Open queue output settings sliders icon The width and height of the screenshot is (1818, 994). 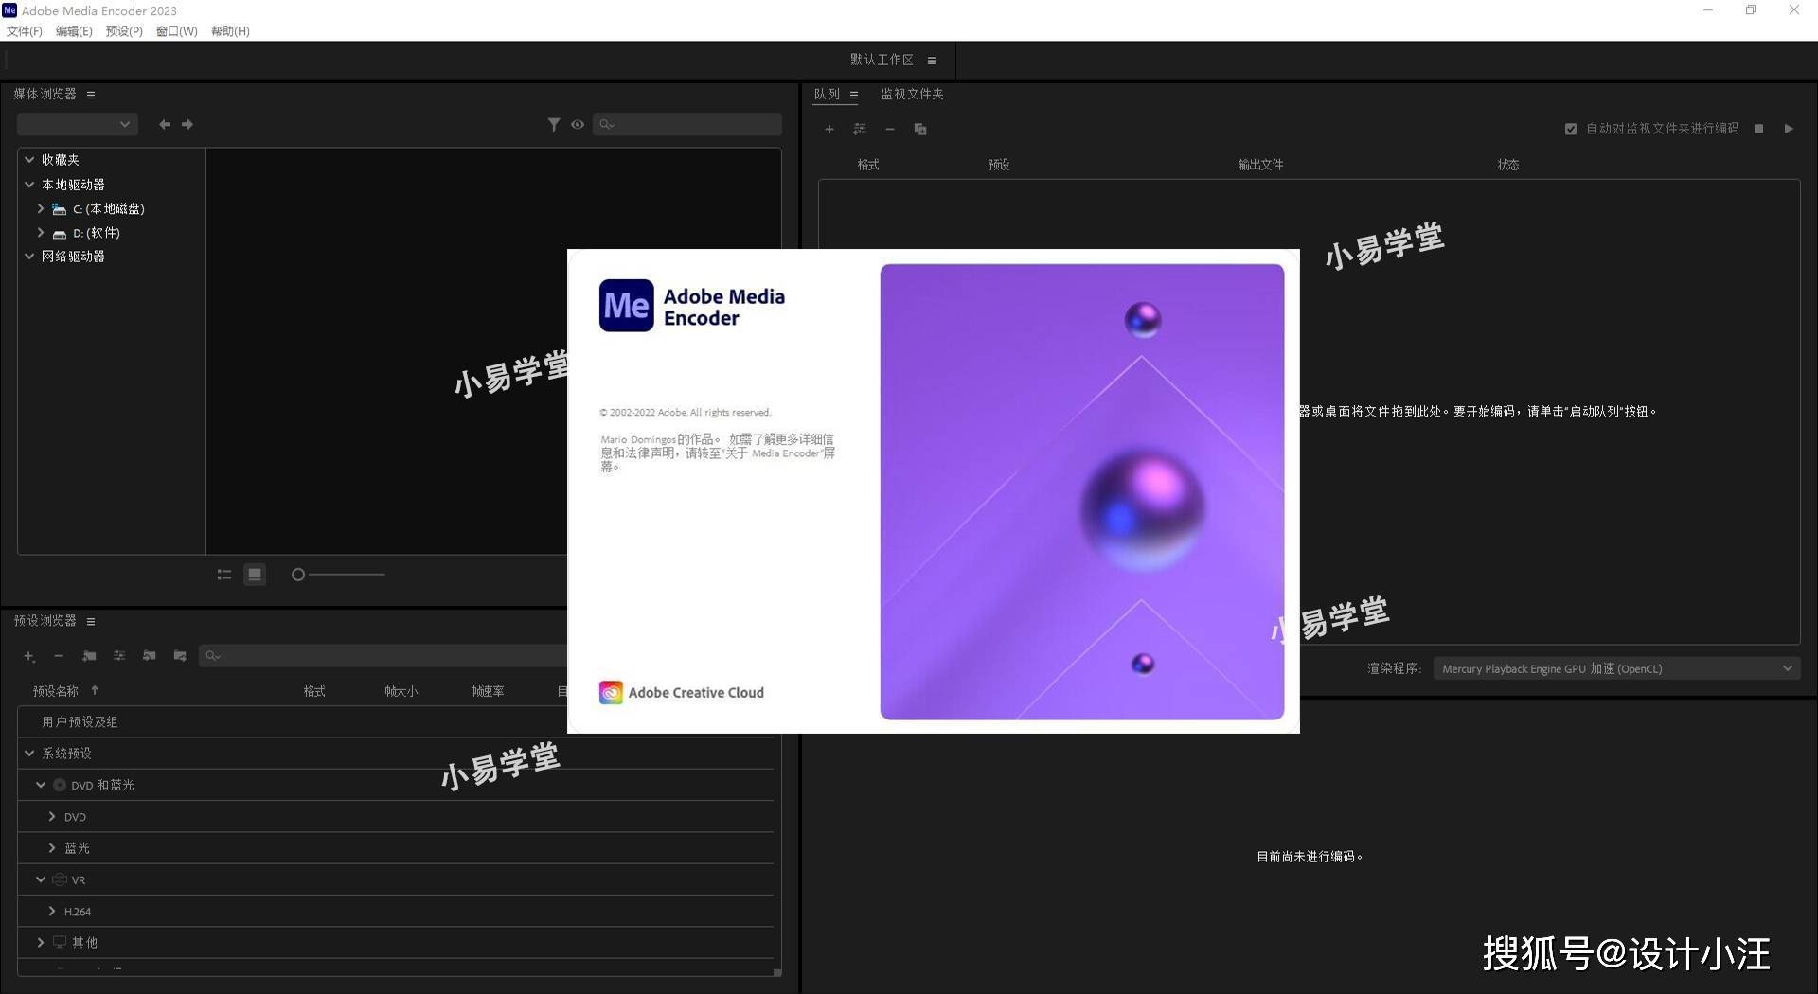pyautogui.click(x=860, y=129)
